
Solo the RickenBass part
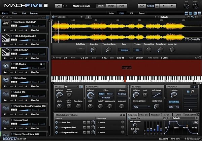tap(15, 82)
